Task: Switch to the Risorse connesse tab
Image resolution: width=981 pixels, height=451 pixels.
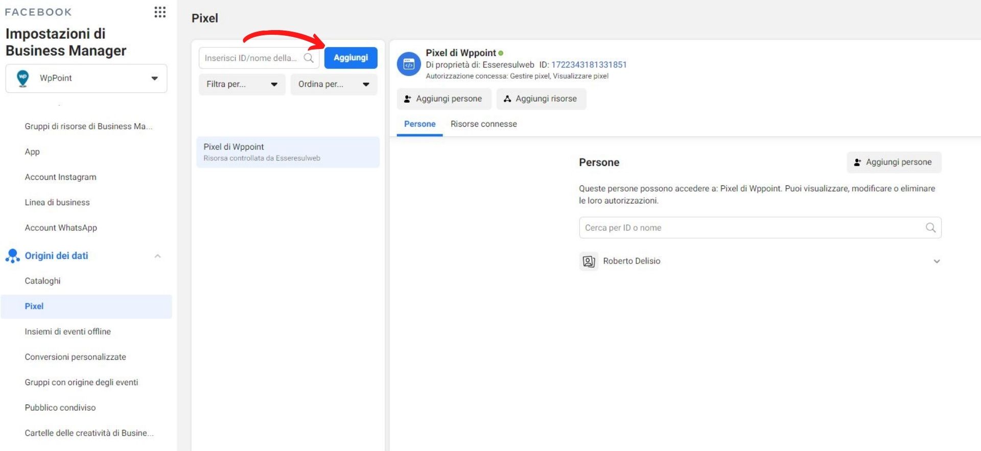Action: tap(483, 124)
